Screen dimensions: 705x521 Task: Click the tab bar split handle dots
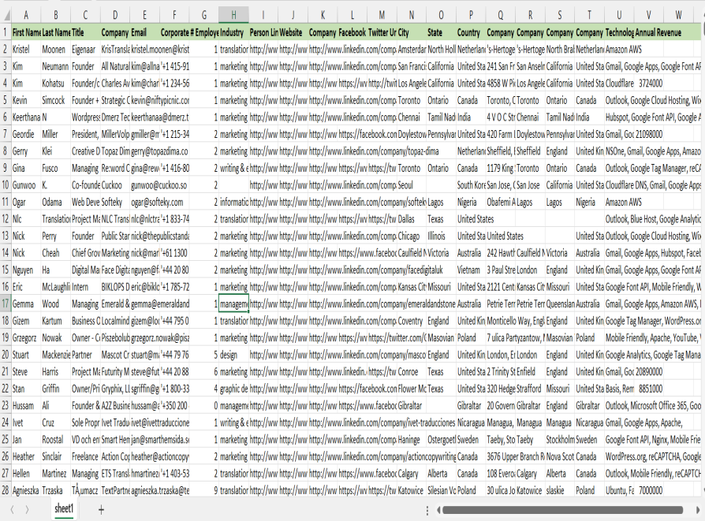click(427, 510)
